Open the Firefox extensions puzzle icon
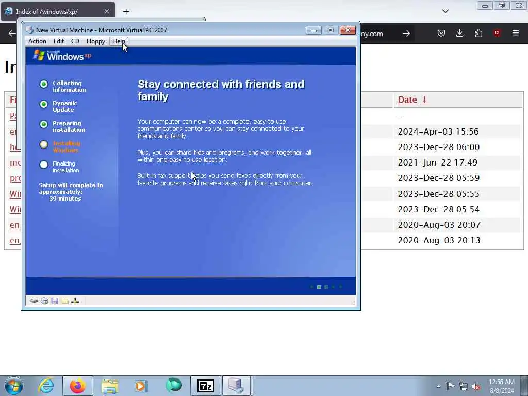Image resolution: width=528 pixels, height=396 pixels. [478, 33]
